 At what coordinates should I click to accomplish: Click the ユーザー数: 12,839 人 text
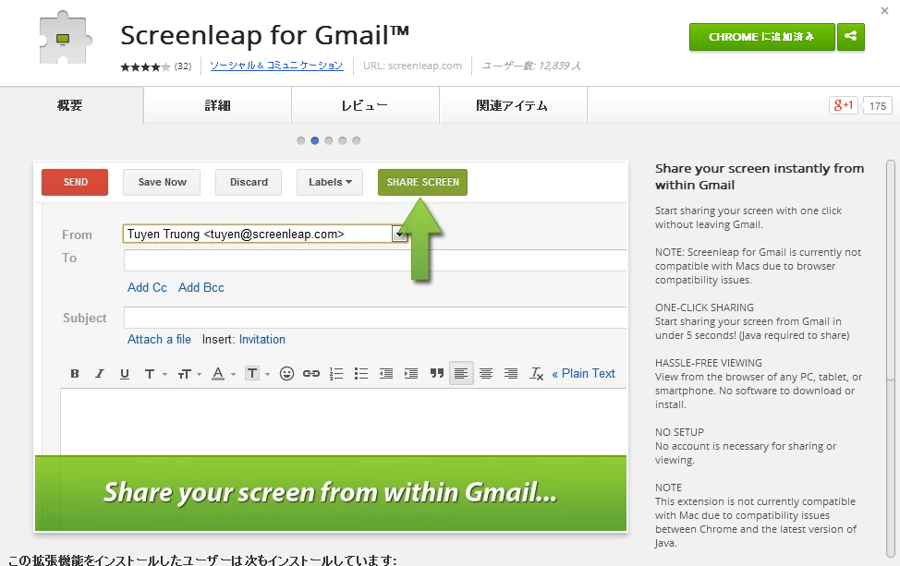[x=531, y=66]
